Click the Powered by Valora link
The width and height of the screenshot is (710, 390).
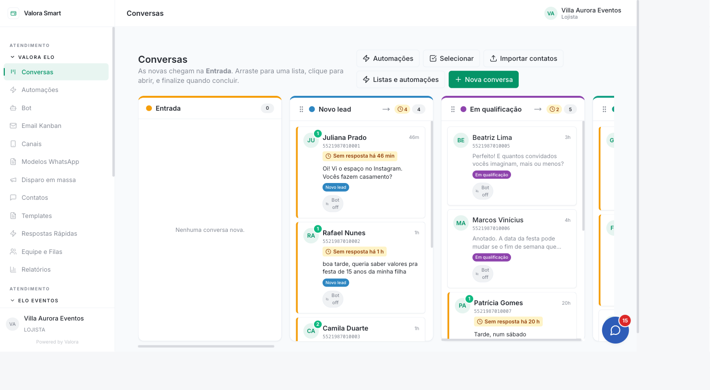(x=57, y=342)
